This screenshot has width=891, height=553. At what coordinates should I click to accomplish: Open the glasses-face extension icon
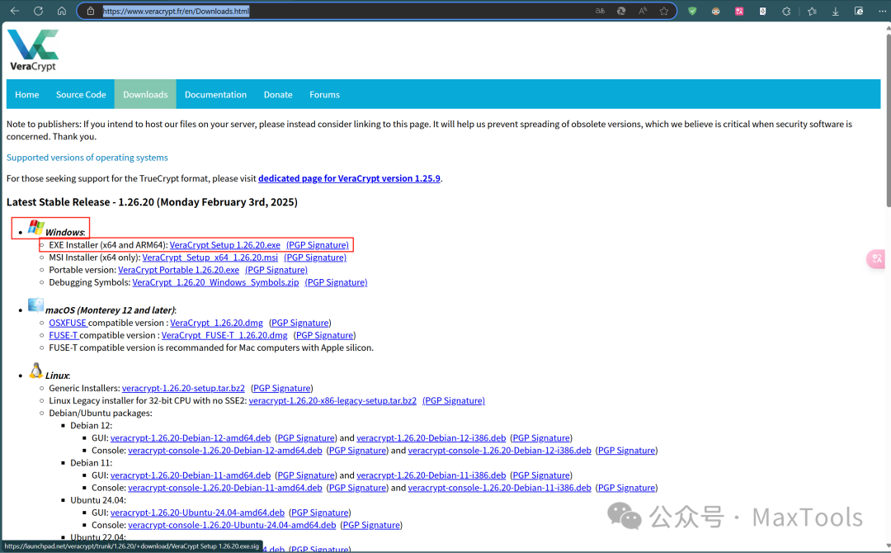click(x=716, y=11)
